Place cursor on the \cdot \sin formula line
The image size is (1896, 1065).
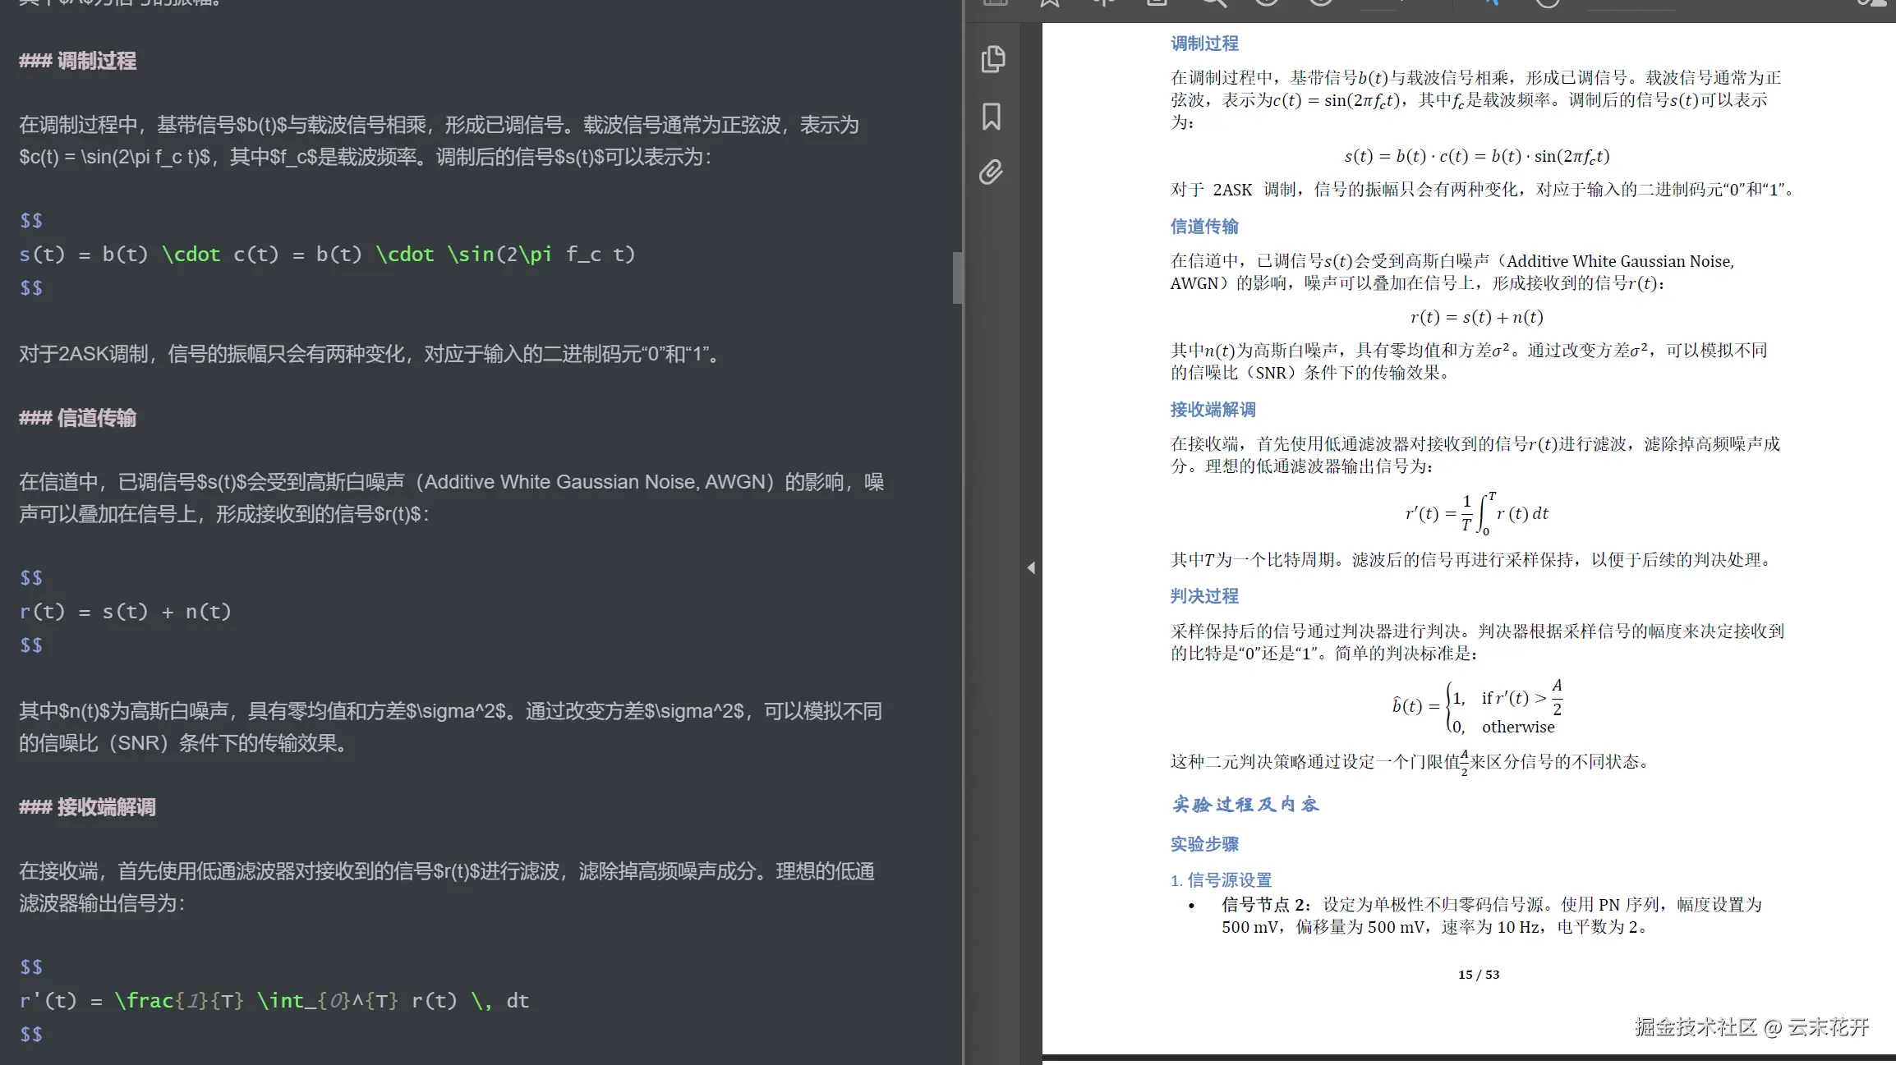pyautogui.click(x=327, y=255)
